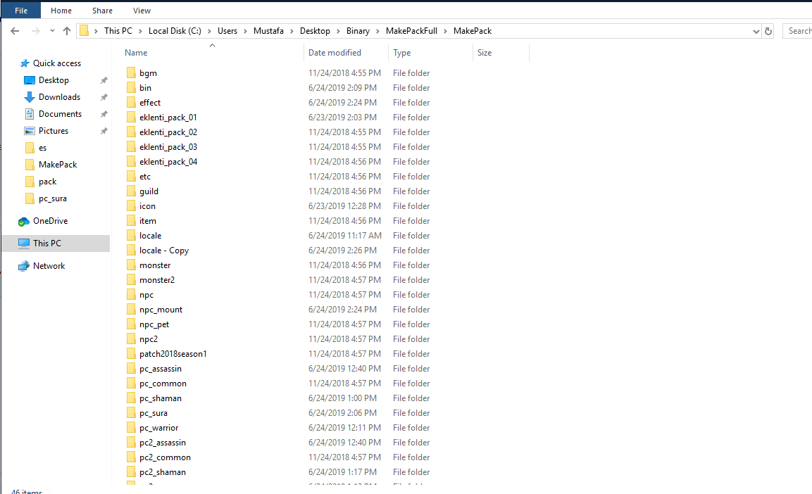Click the Pictures icon in sidebar
The width and height of the screenshot is (812, 494).
pyautogui.click(x=30, y=131)
